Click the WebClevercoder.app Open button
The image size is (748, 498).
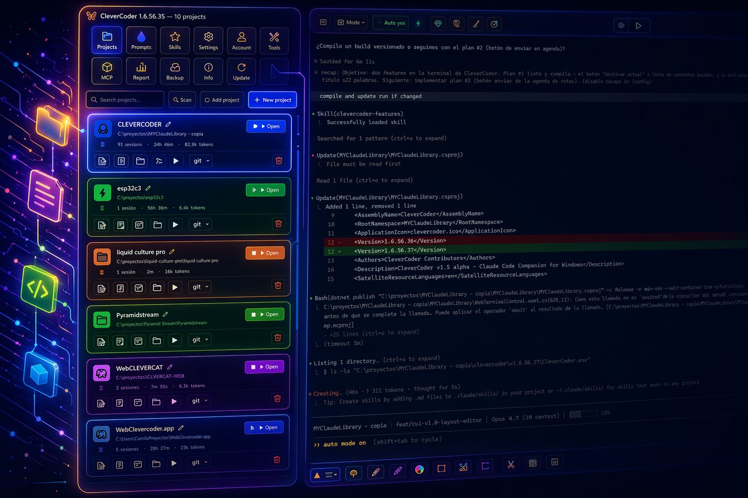pyautogui.click(x=264, y=428)
